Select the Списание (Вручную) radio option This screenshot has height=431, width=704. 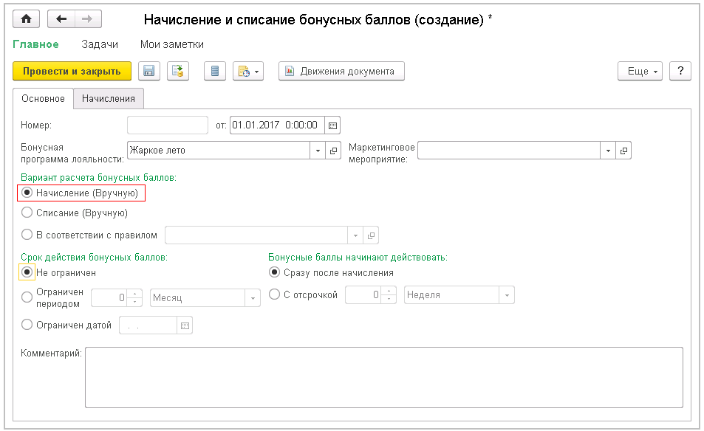pos(27,213)
